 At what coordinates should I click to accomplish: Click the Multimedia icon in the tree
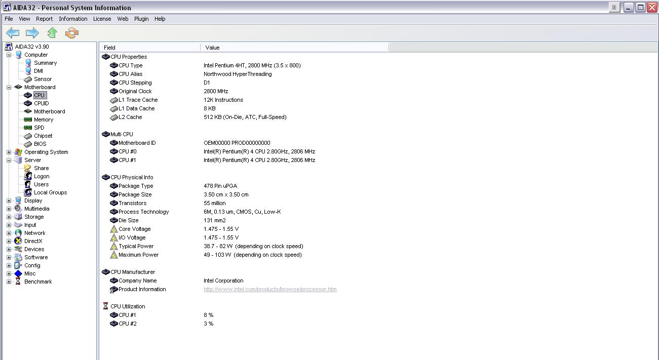pos(18,209)
